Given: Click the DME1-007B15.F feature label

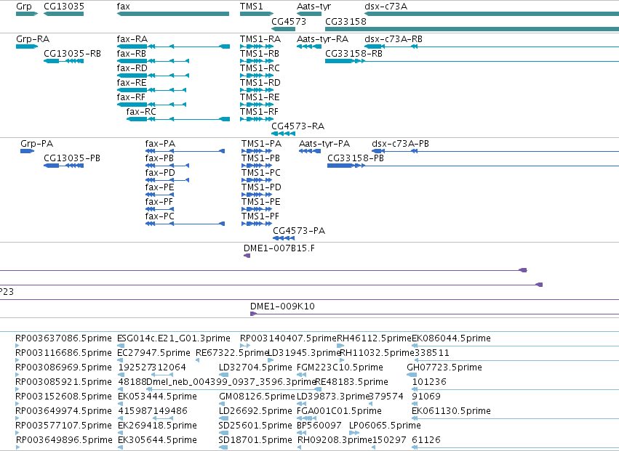Looking at the screenshot, I should coord(279,248).
